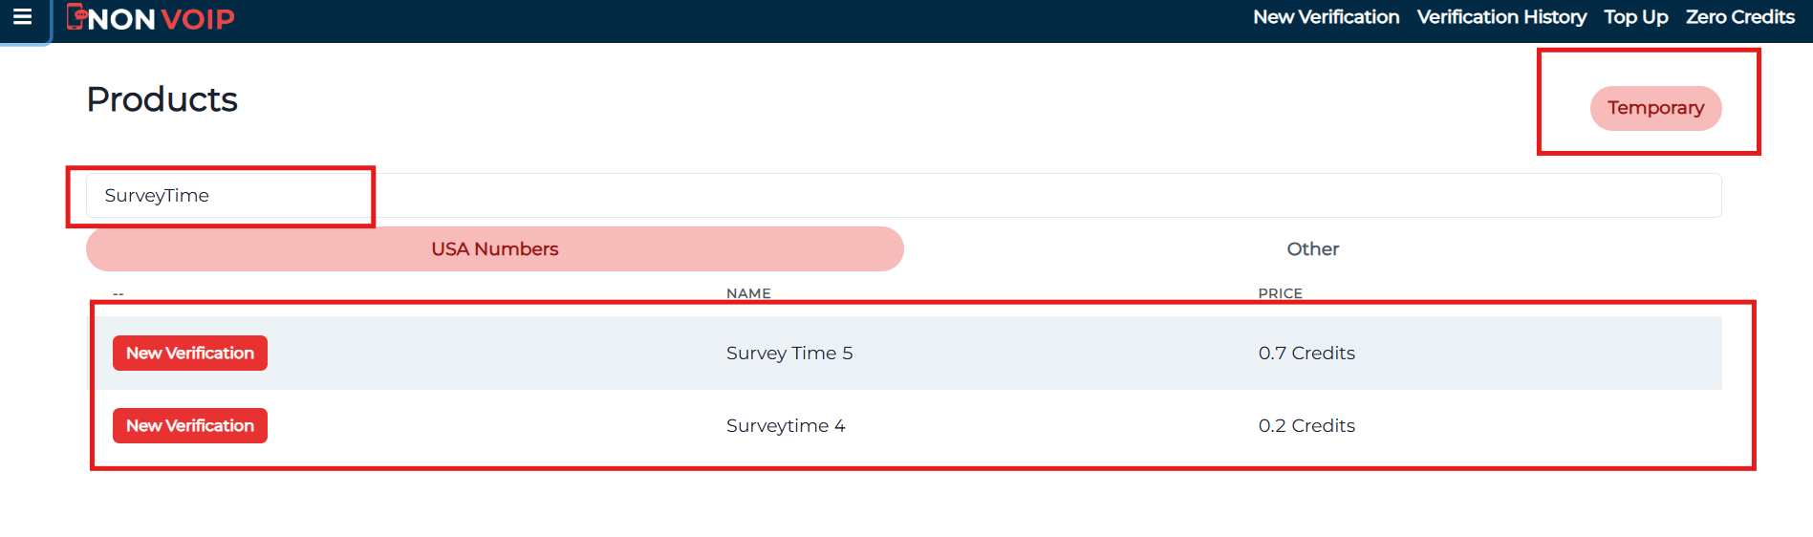Select the Surveytime 4 name
The image size is (1813, 537).
pyautogui.click(x=786, y=426)
